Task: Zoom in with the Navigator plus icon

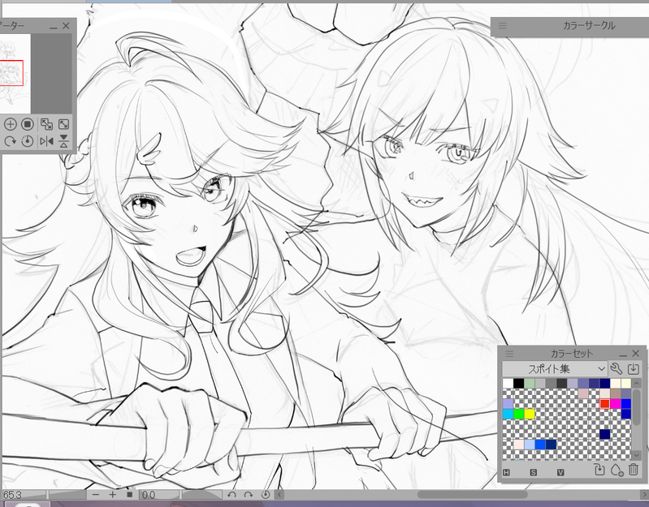Action: 10,124
